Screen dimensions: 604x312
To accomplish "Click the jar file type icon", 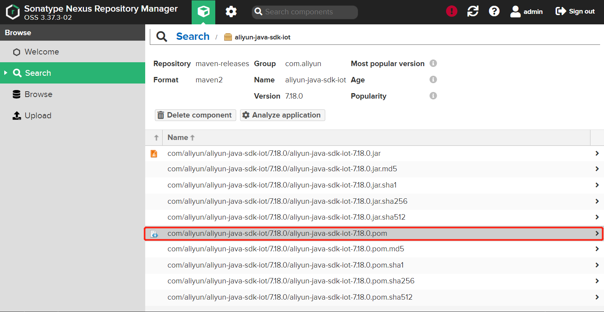I will pyautogui.click(x=154, y=153).
